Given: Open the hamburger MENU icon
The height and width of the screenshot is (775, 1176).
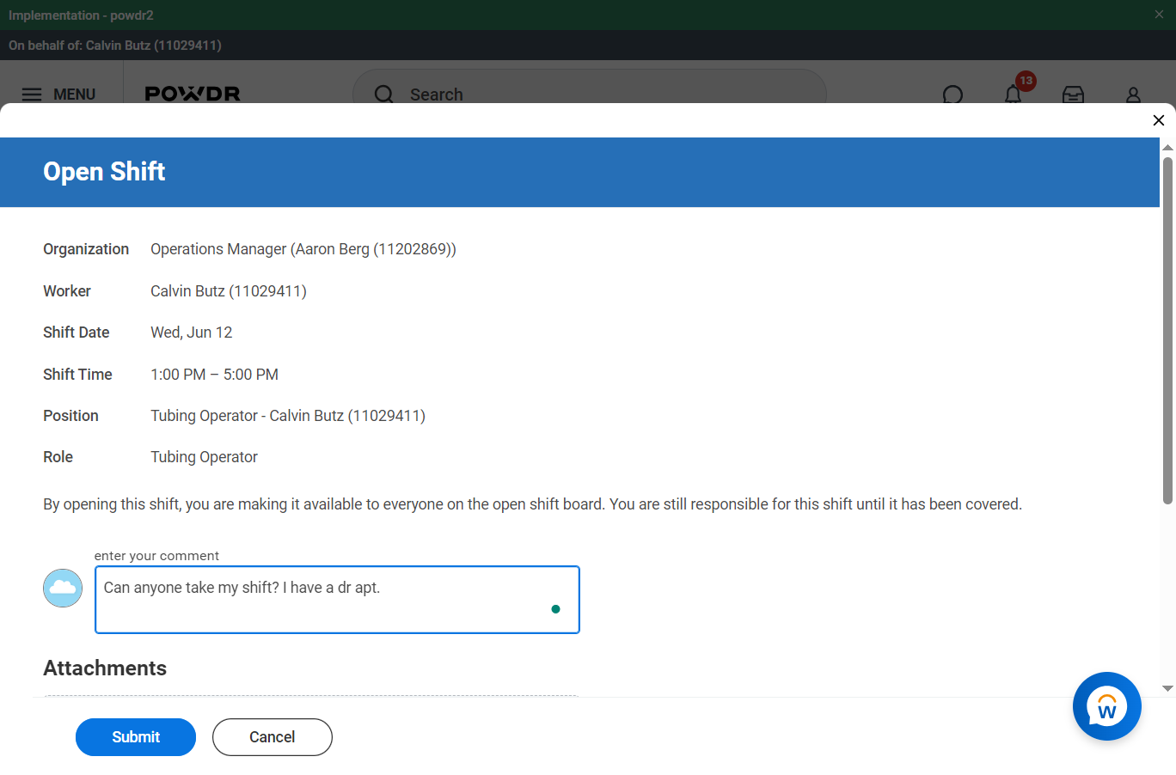Looking at the screenshot, I should pyautogui.click(x=32, y=95).
